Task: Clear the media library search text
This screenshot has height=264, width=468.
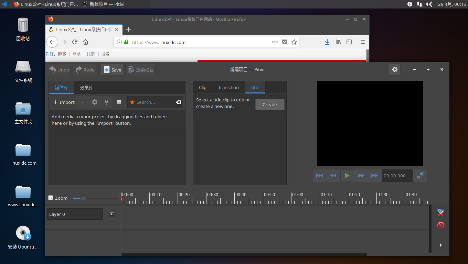Action: tap(178, 102)
